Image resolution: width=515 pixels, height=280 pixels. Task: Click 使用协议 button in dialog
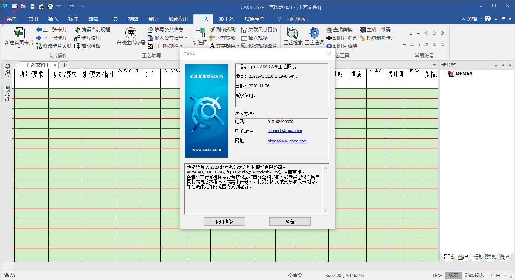(224, 222)
